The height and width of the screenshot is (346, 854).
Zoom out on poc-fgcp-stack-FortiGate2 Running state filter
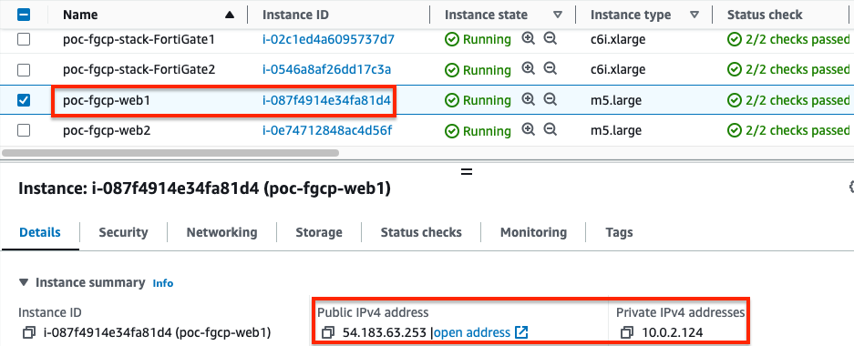(550, 69)
